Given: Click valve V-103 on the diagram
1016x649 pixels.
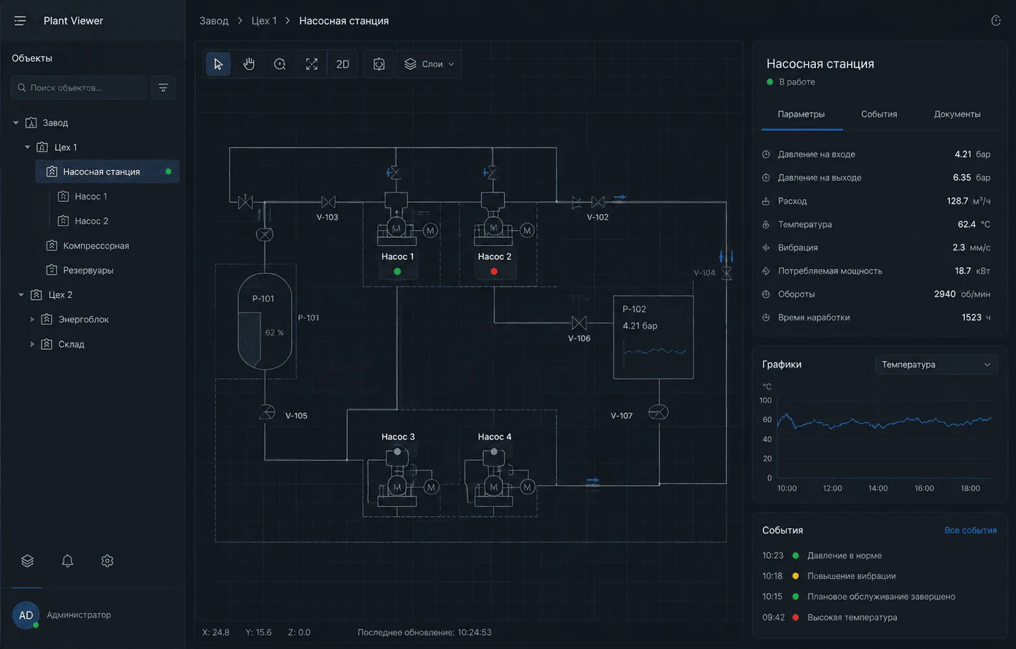Looking at the screenshot, I should [x=328, y=202].
